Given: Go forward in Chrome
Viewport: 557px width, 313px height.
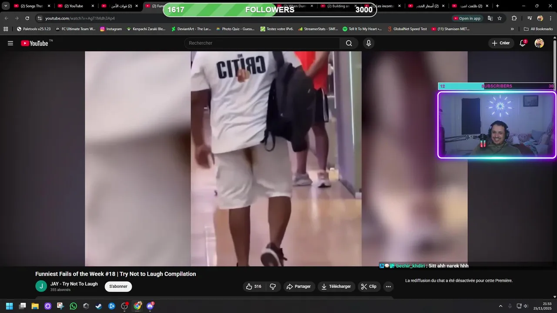Looking at the screenshot, I should (x=17, y=18).
